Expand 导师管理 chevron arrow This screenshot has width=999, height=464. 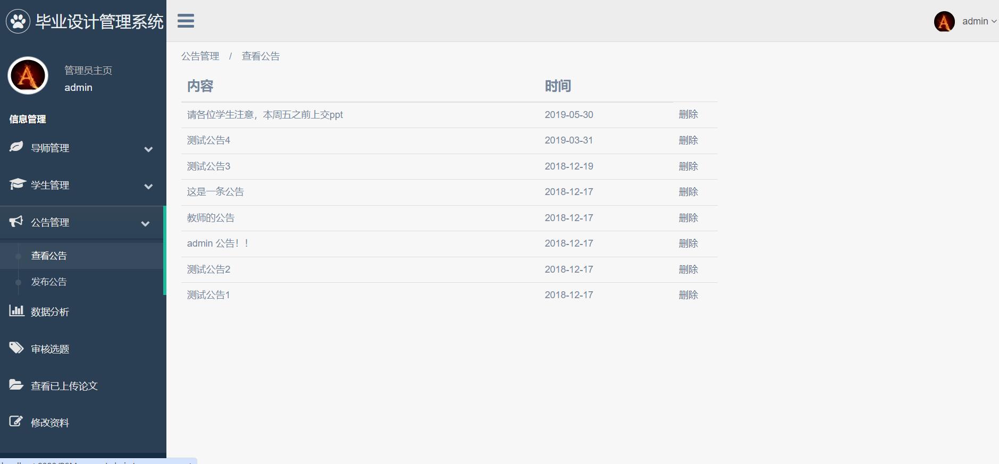point(149,149)
